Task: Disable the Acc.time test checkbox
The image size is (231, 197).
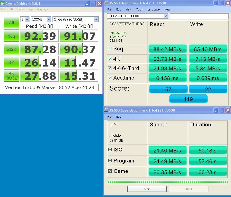Action: pos(110,78)
